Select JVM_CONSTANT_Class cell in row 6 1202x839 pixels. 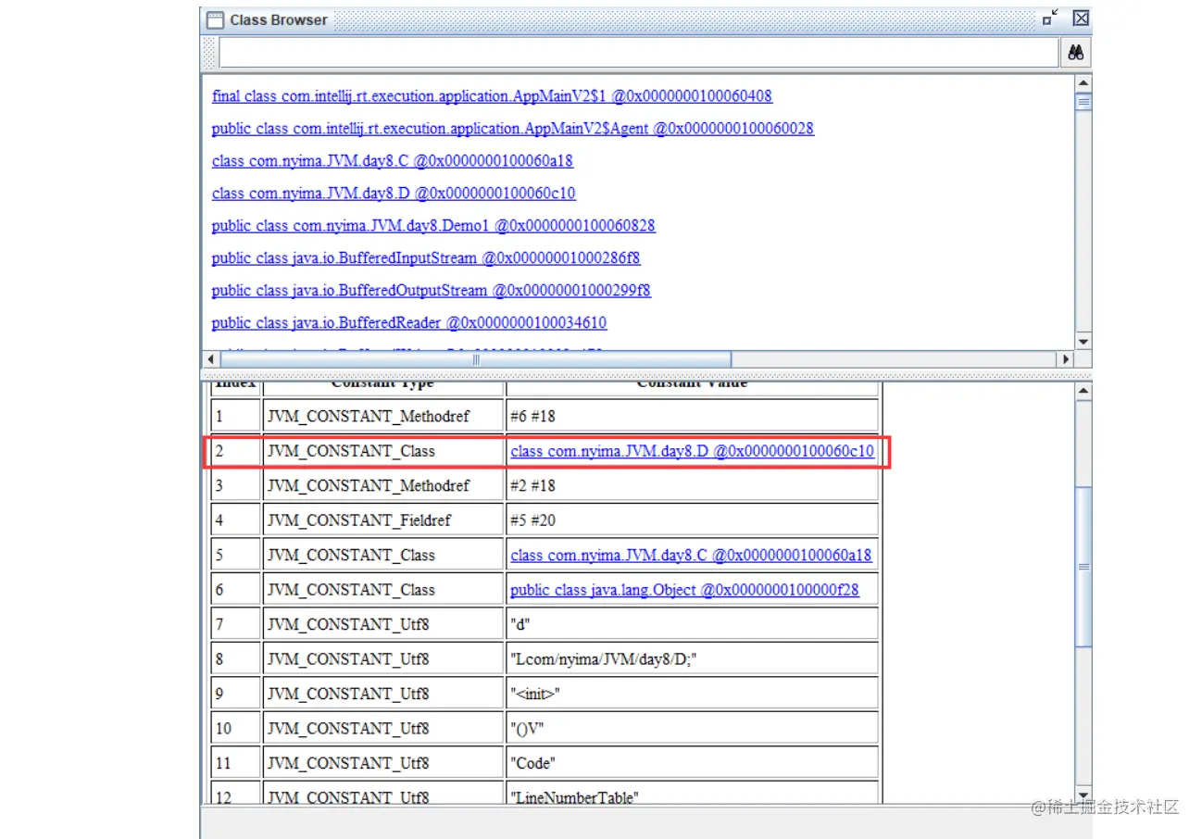pyautogui.click(x=382, y=590)
